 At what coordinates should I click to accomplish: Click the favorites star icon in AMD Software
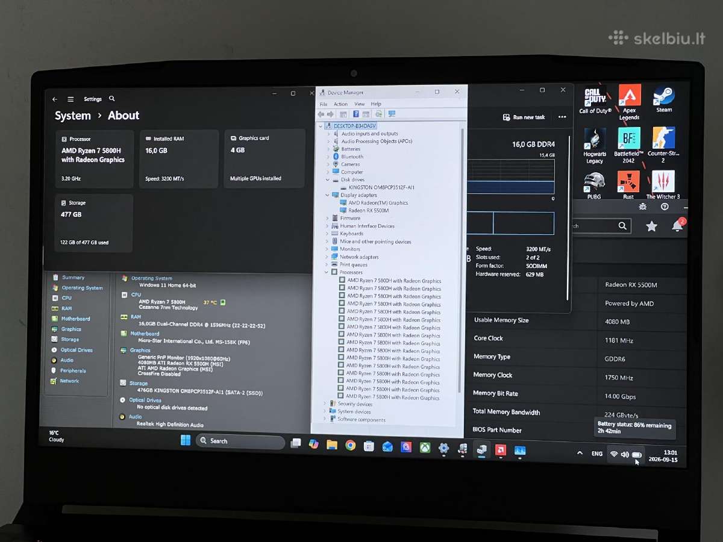(651, 226)
